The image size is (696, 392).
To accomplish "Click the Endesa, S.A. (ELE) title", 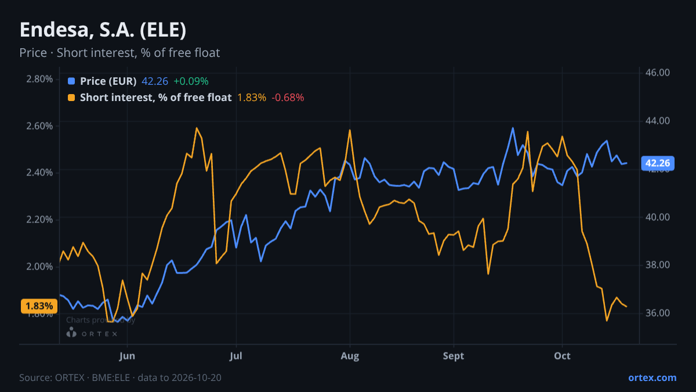I will point(103,30).
